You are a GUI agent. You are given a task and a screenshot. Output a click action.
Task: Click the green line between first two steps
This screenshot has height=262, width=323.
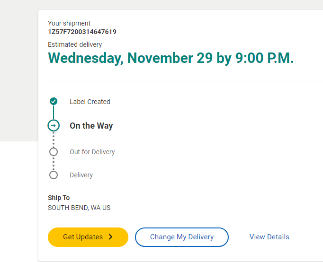54,112
